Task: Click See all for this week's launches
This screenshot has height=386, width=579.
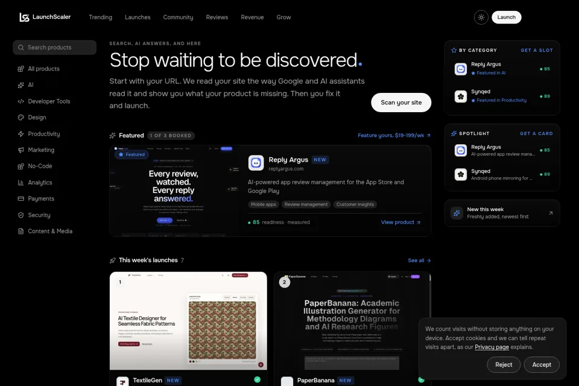Action: tap(419, 261)
